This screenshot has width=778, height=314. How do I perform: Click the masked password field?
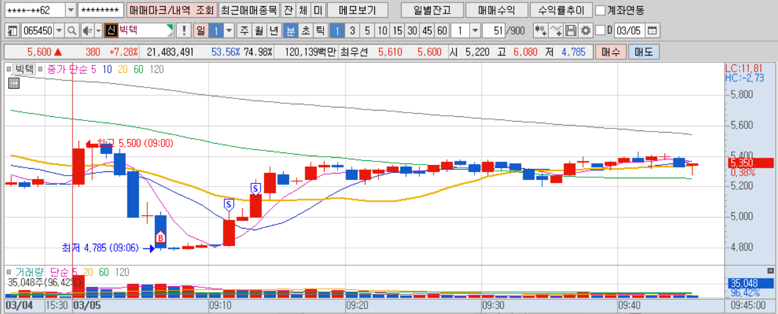[101, 10]
